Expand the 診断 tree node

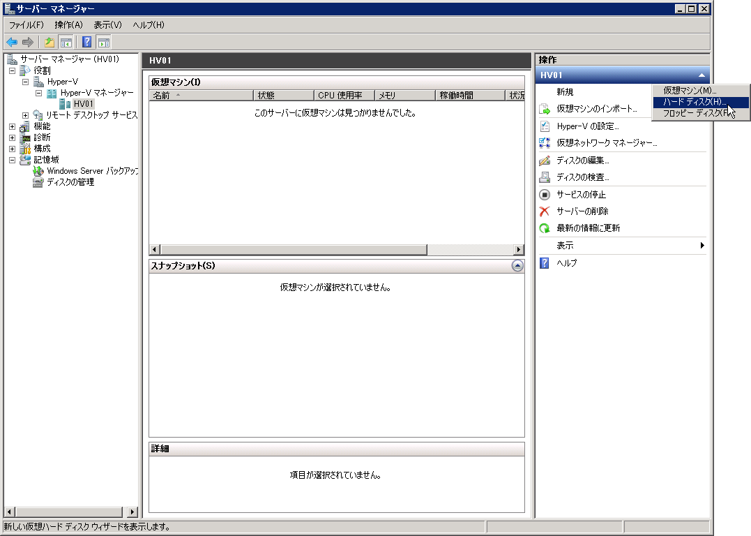coord(12,137)
